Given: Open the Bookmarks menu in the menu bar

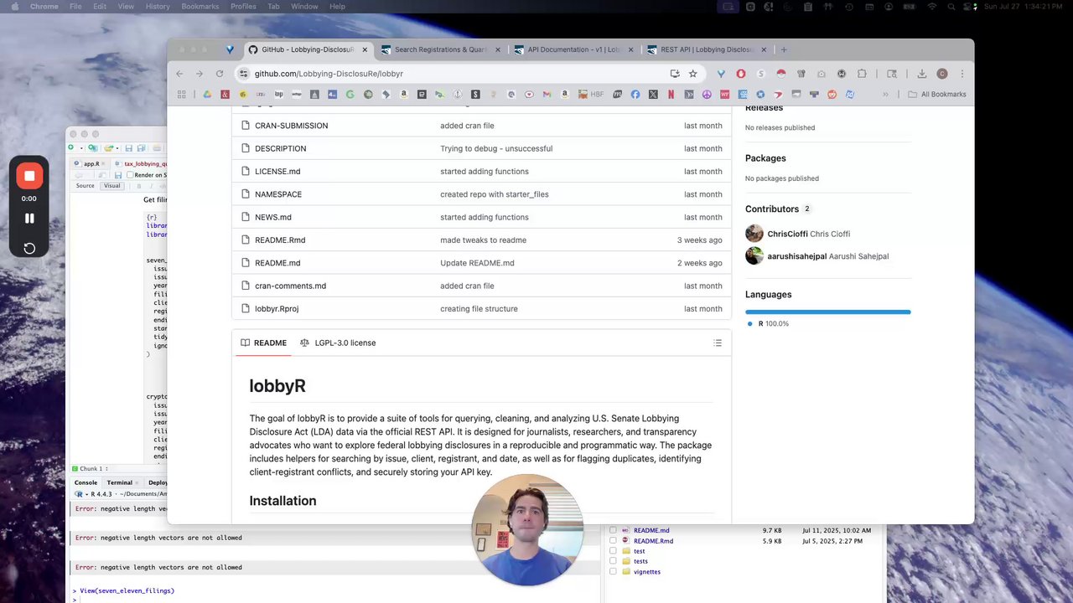Looking at the screenshot, I should click(x=200, y=7).
